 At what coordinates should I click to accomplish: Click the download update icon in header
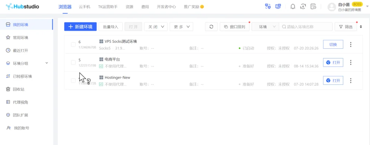pos(303,6)
